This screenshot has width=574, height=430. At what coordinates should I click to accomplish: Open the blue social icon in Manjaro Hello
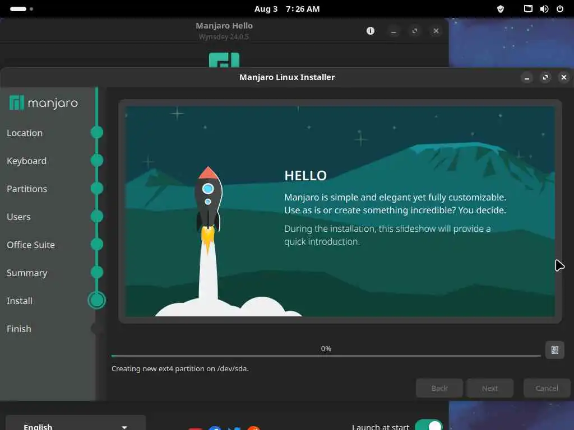click(215, 428)
